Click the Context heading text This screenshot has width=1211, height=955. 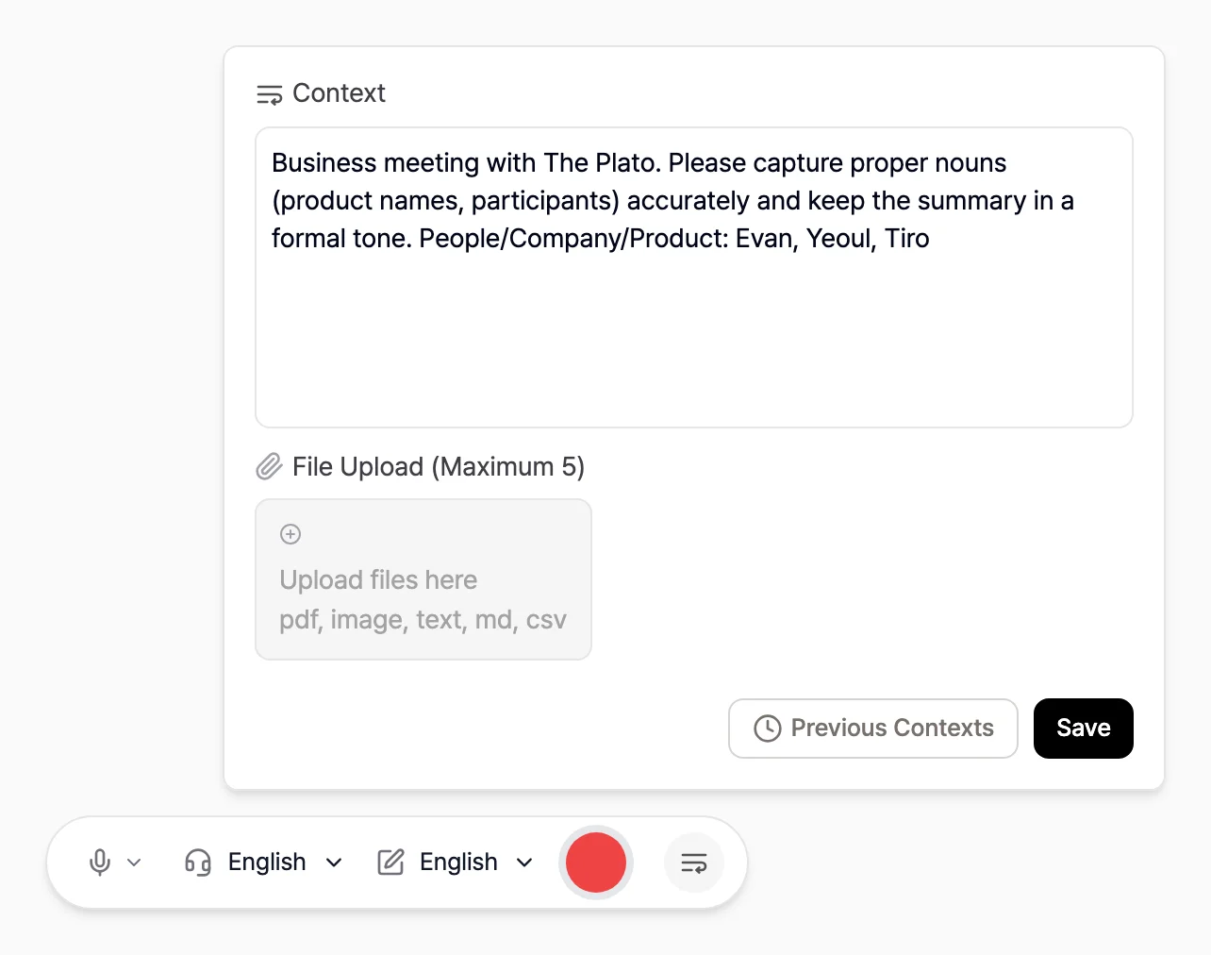coord(339,93)
